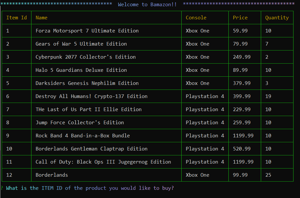Click price 259.99 for Jump Force

[x=242, y=123]
